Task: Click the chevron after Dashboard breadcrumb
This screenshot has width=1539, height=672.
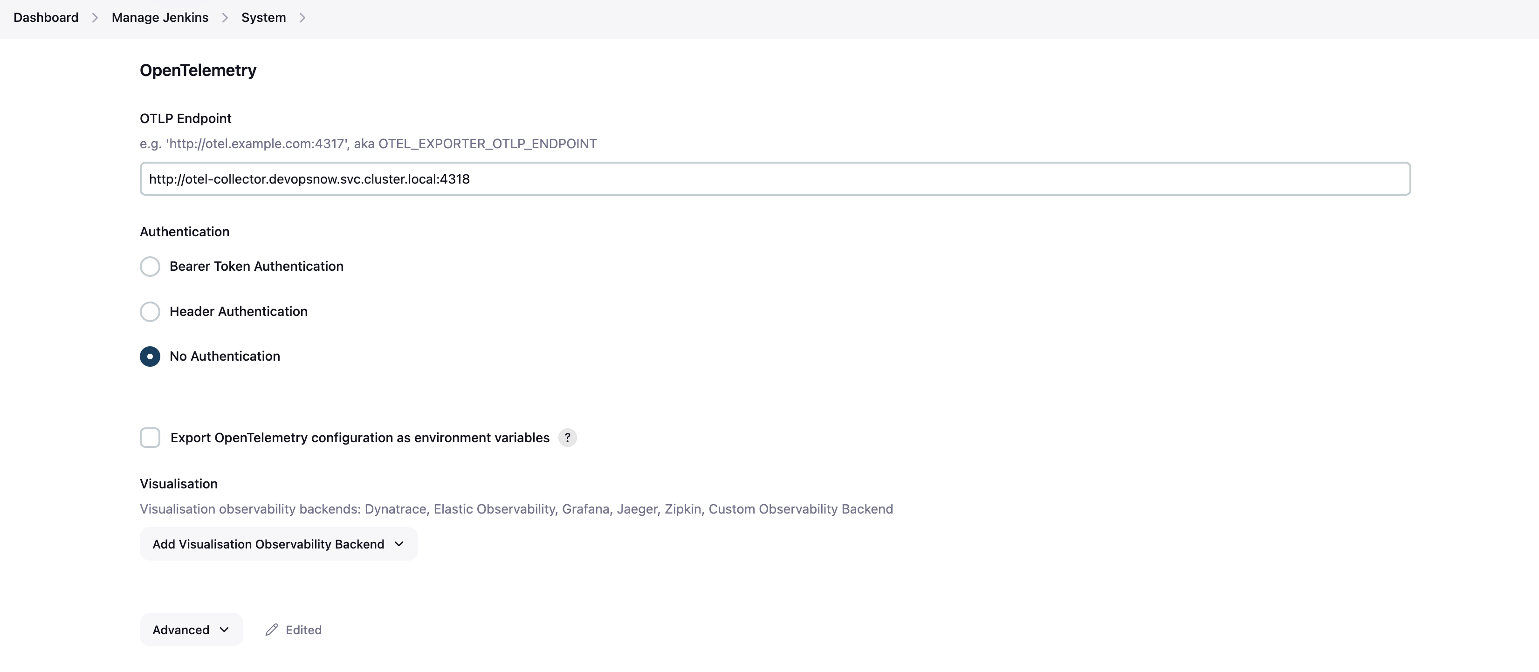Action: (x=95, y=18)
